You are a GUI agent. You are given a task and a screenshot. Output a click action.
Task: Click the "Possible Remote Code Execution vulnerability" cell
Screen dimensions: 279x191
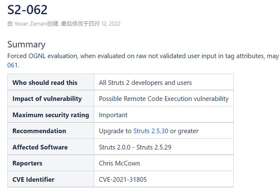click(164, 99)
